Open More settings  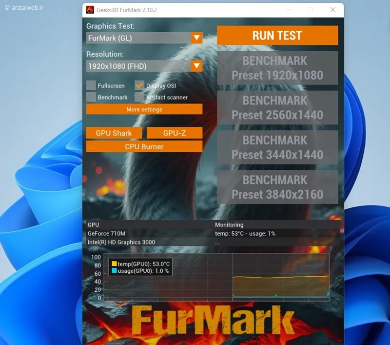[144, 109]
